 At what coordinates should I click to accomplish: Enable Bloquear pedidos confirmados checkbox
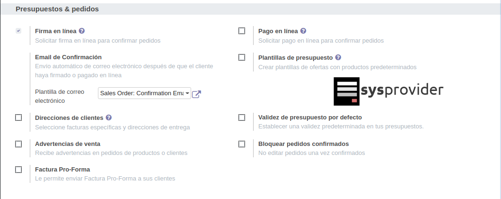tap(242, 144)
